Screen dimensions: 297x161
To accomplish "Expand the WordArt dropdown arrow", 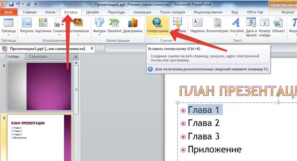I will coord(236,35).
